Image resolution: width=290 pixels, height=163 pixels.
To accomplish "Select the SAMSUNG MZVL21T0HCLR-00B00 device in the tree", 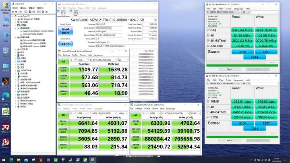I will [x=38, y=31].
